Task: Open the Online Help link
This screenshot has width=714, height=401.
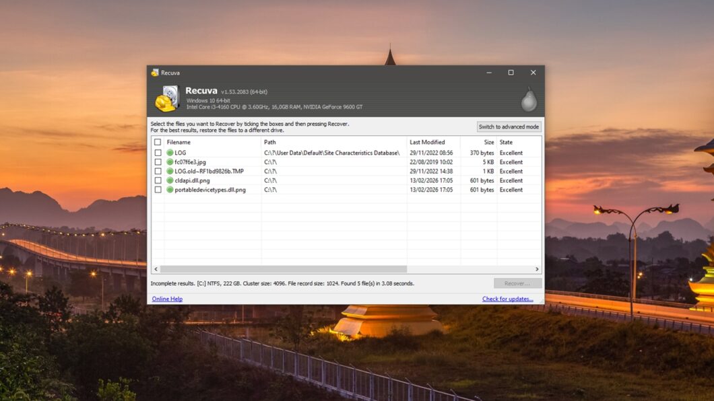Action: point(166,298)
